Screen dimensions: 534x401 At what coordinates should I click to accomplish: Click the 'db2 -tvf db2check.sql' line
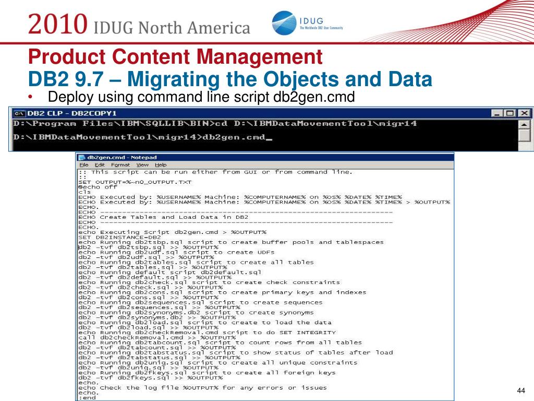pos(151,288)
